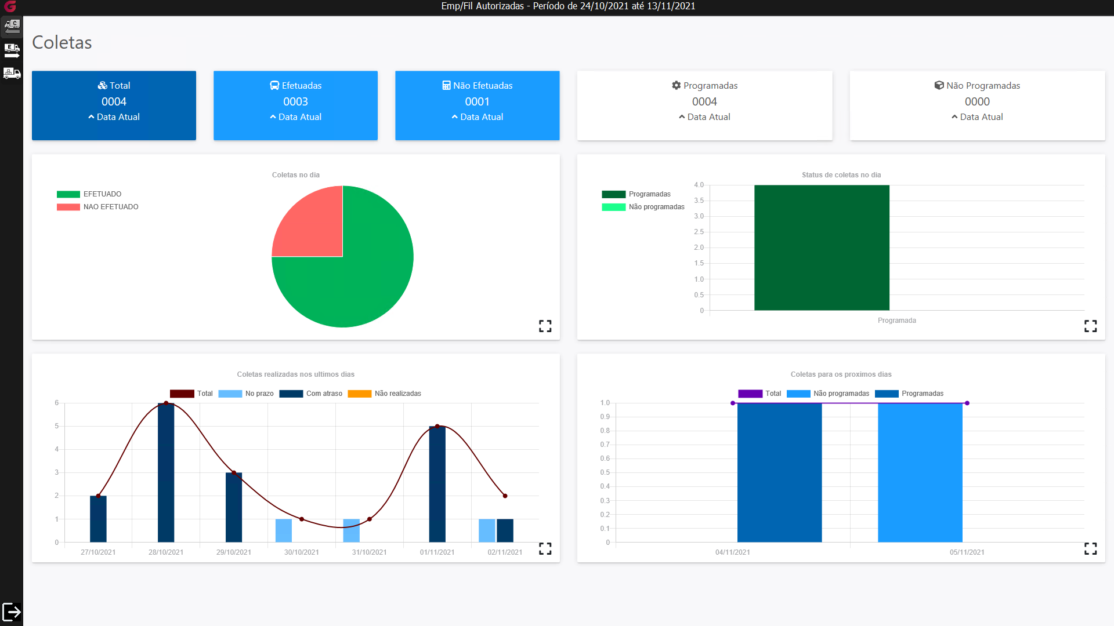1114x626 pixels.
Task: Toggle EFETUADO series in the pie legend
Action: (x=102, y=194)
